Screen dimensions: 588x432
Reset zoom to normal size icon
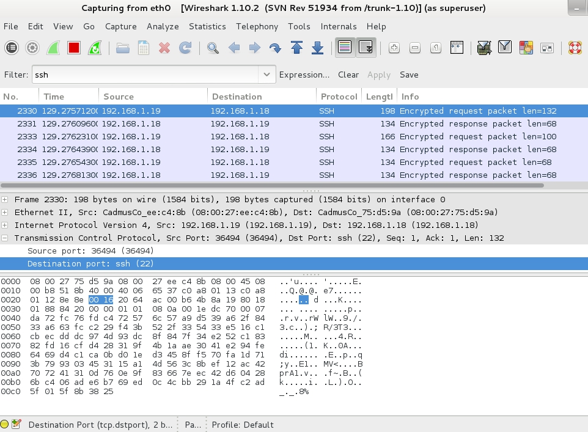pyautogui.click(x=436, y=48)
